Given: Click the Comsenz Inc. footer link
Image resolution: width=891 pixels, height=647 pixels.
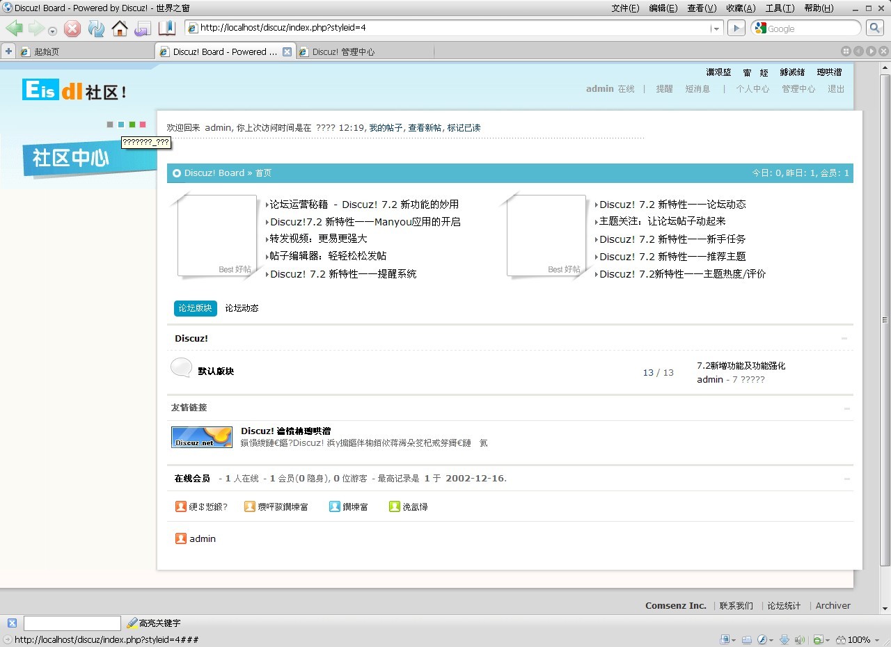Looking at the screenshot, I should (675, 605).
